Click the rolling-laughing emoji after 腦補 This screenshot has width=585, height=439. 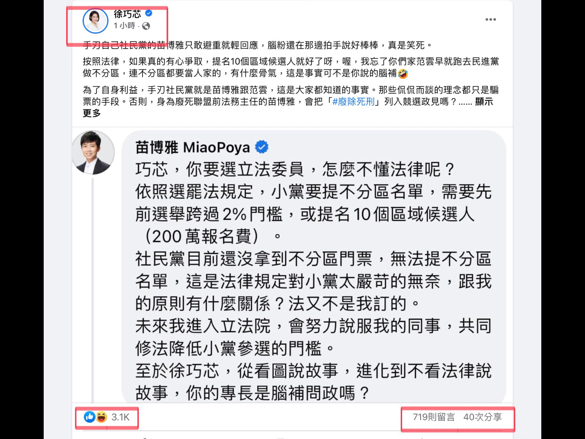pyautogui.click(x=403, y=74)
